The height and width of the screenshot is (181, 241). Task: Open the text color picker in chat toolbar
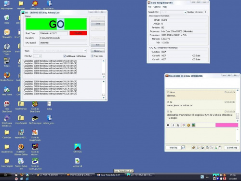pos(183,125)
